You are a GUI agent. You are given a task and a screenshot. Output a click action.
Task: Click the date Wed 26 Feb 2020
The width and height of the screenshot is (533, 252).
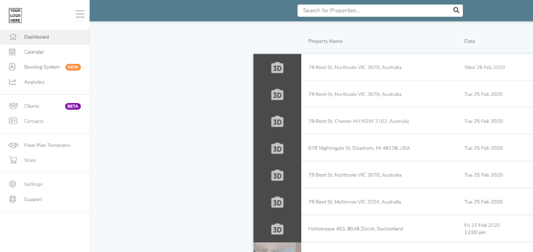pos(485,68)
